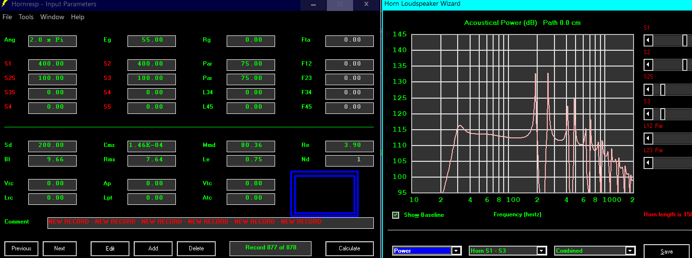
Task: Click the Edit button
Action: point(110,248)
